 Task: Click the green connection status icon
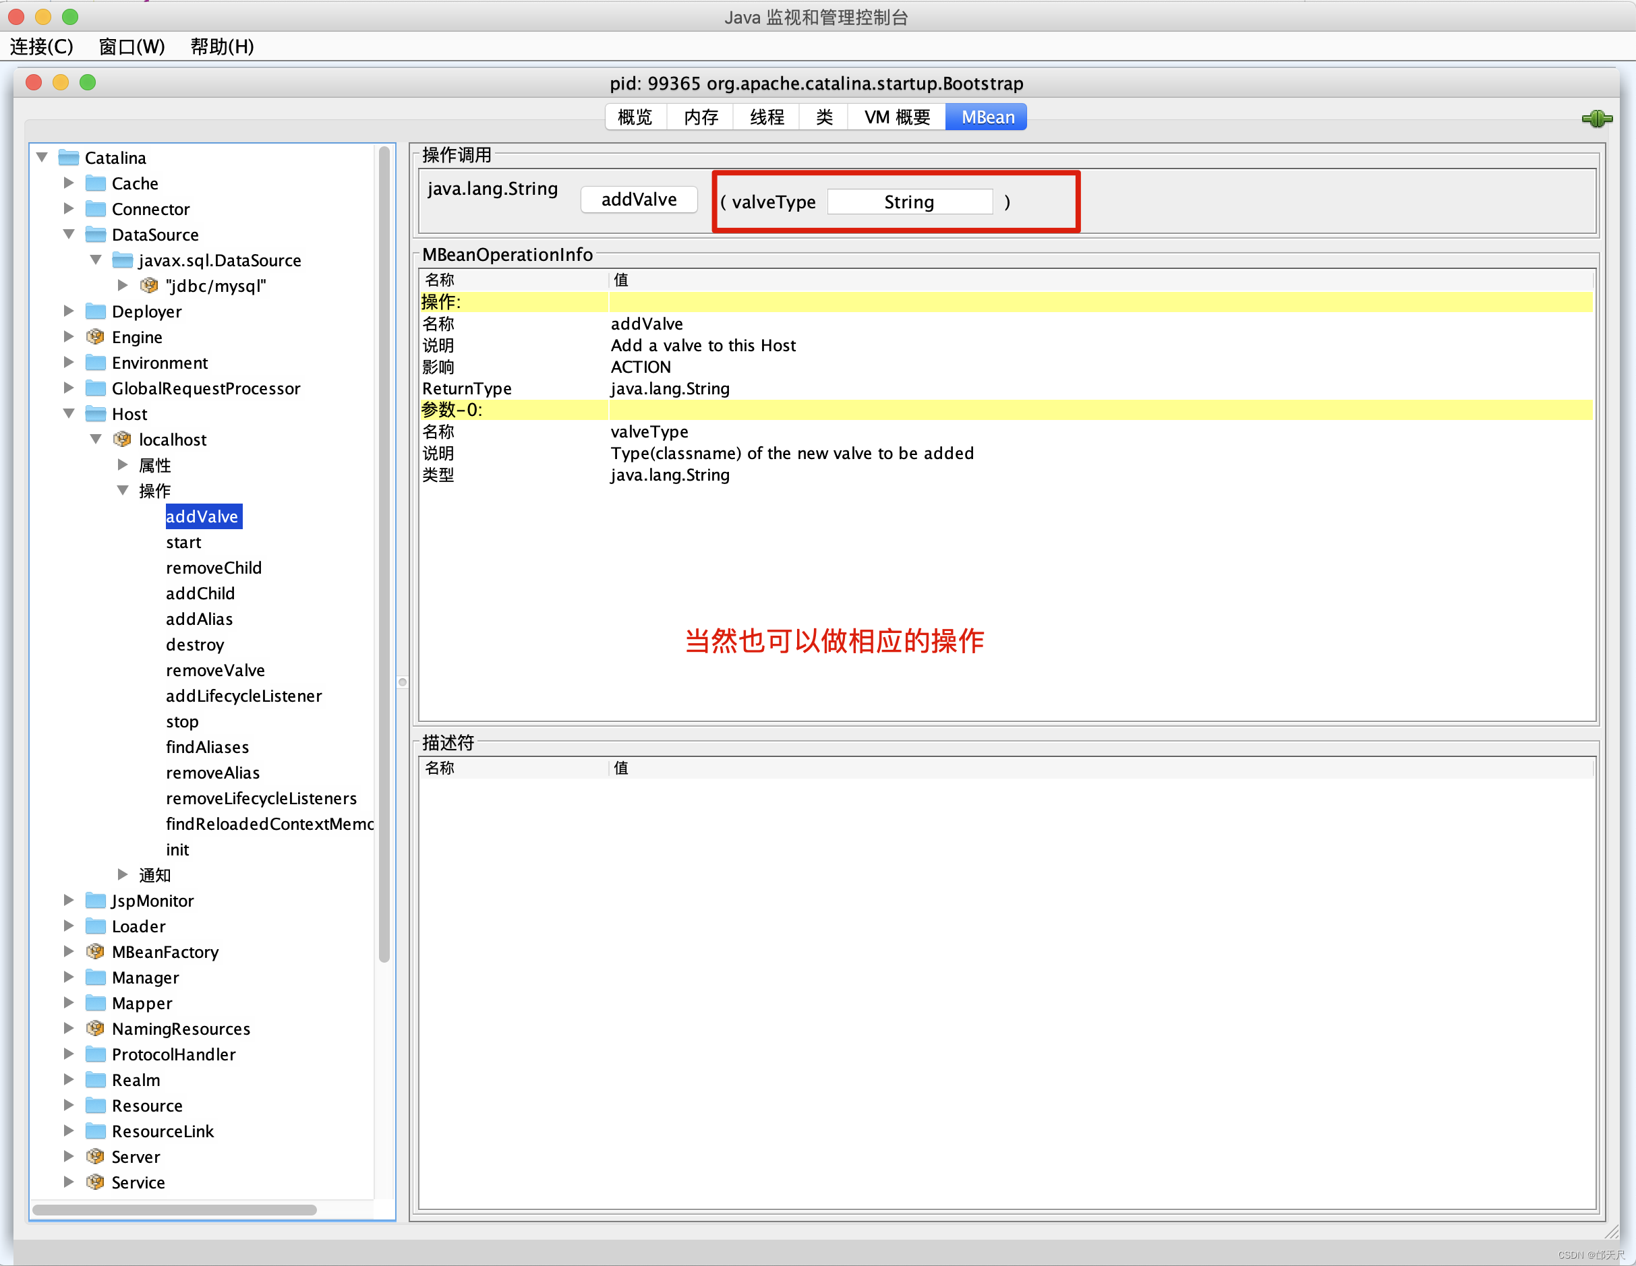1596,118
